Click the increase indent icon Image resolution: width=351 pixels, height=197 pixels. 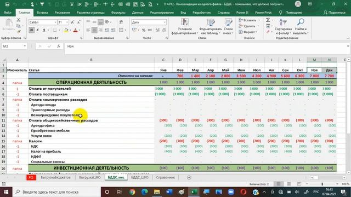tap(113, 30)
